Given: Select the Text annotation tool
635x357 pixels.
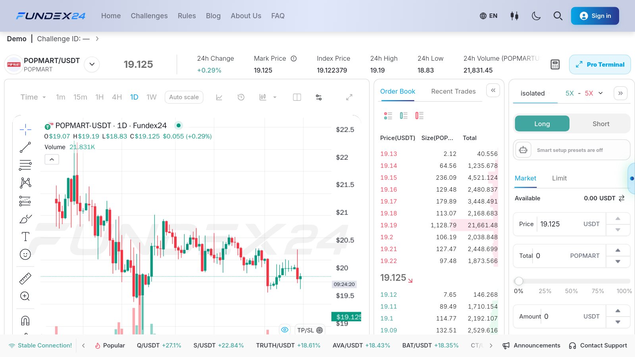Looking at the screenshot, I should pos(25,236).
